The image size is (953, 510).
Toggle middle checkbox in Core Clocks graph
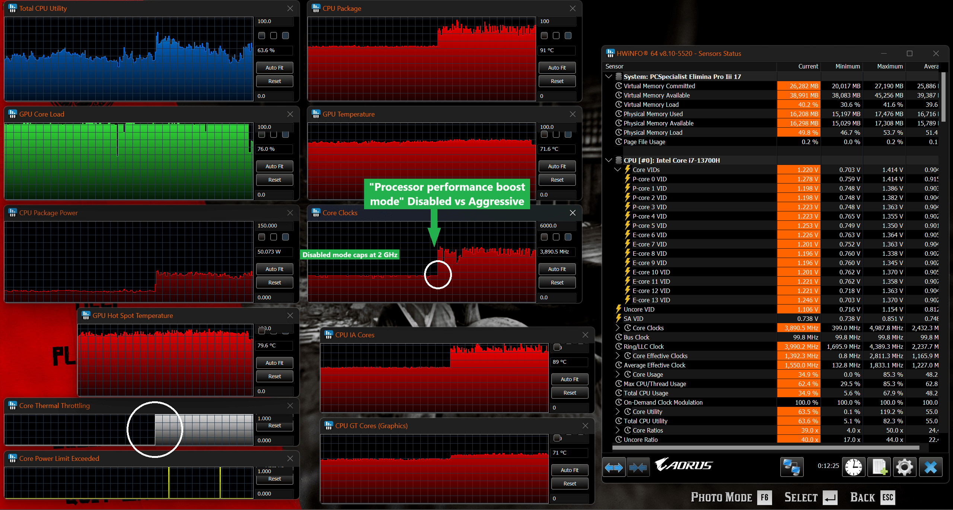pyautogui.click(x=556, y=237)
